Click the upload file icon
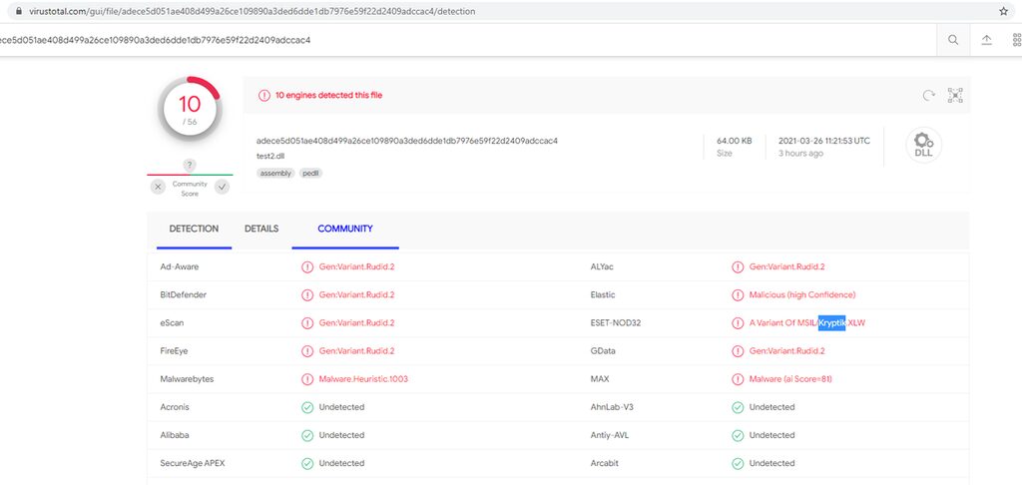1022x485 pixels. (x=987, y=40)
